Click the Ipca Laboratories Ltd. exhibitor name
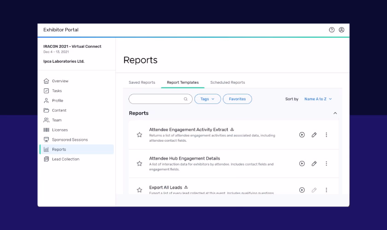387x230 pixels. [64, 61]
